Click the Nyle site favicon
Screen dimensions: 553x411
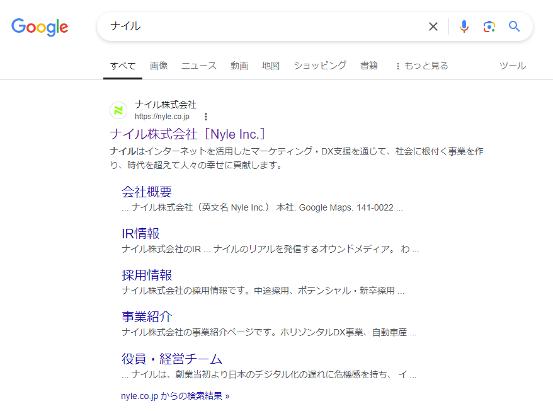click(118, 110)
